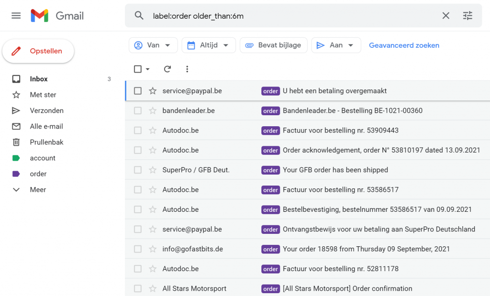The height and width of the screenshot is (296, 490).
Task: Click the Gmail logo
Action: (57, 16)
